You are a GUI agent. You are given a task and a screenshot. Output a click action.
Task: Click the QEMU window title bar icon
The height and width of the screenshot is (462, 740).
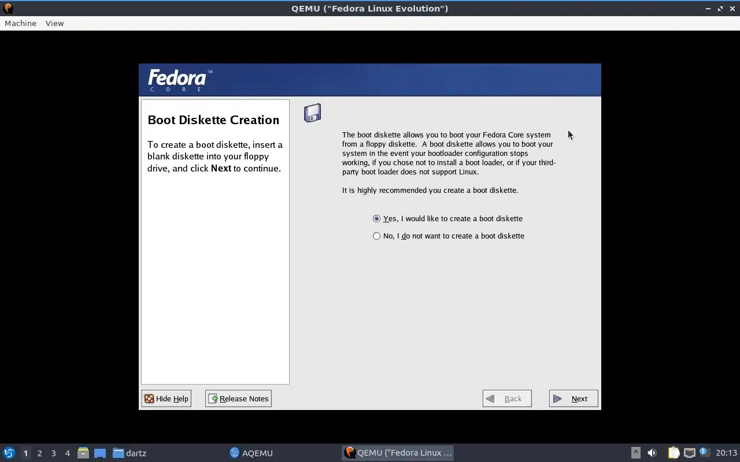[x=8, y=8]
